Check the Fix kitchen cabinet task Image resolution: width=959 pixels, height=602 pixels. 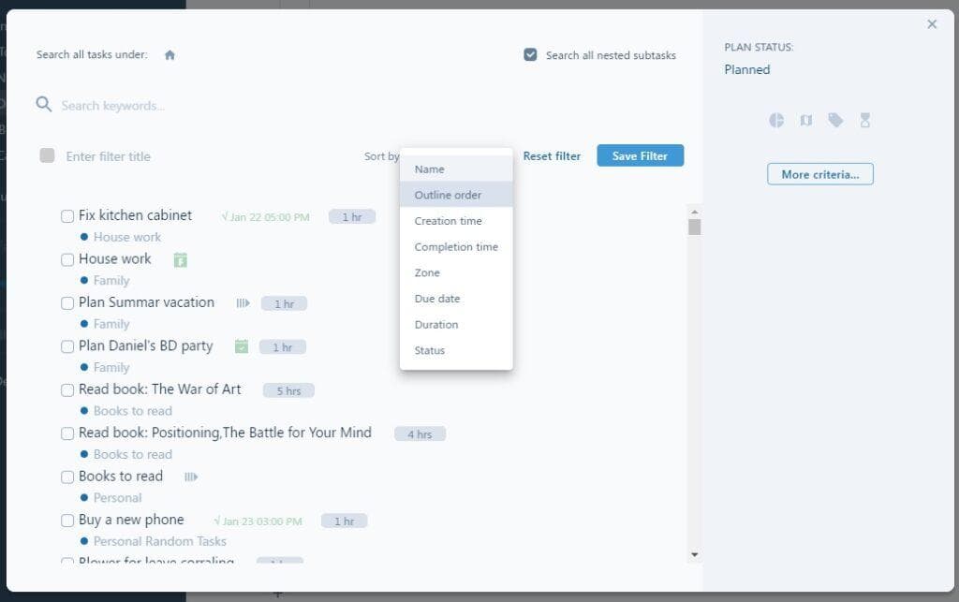tap(67, 216)
